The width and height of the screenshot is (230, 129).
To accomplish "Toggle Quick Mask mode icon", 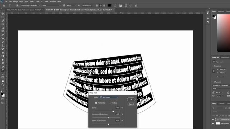I will 3,99.
